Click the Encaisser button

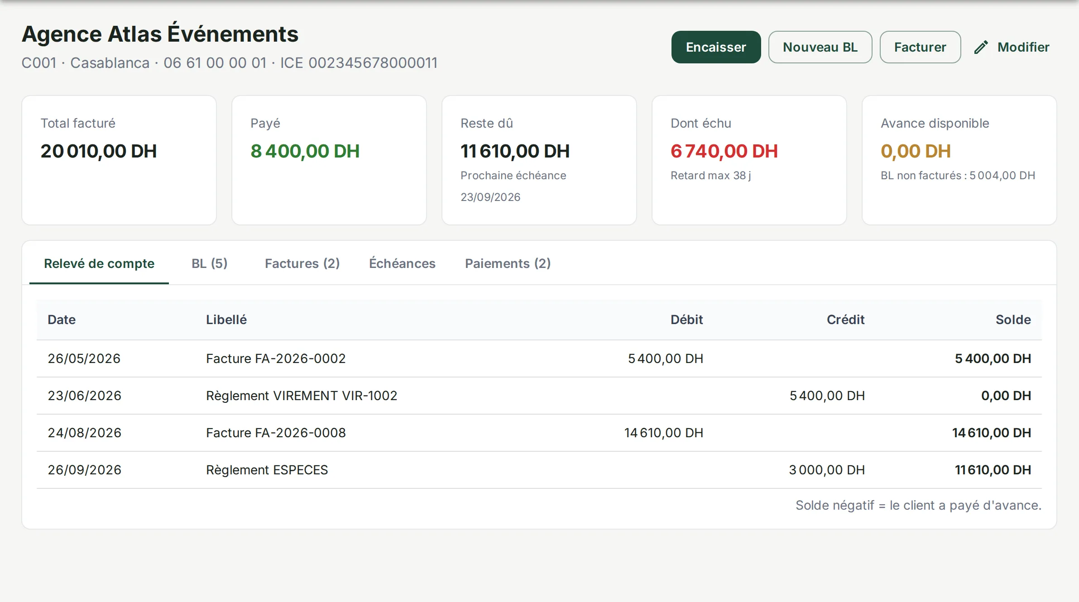(x=716, y=47)
